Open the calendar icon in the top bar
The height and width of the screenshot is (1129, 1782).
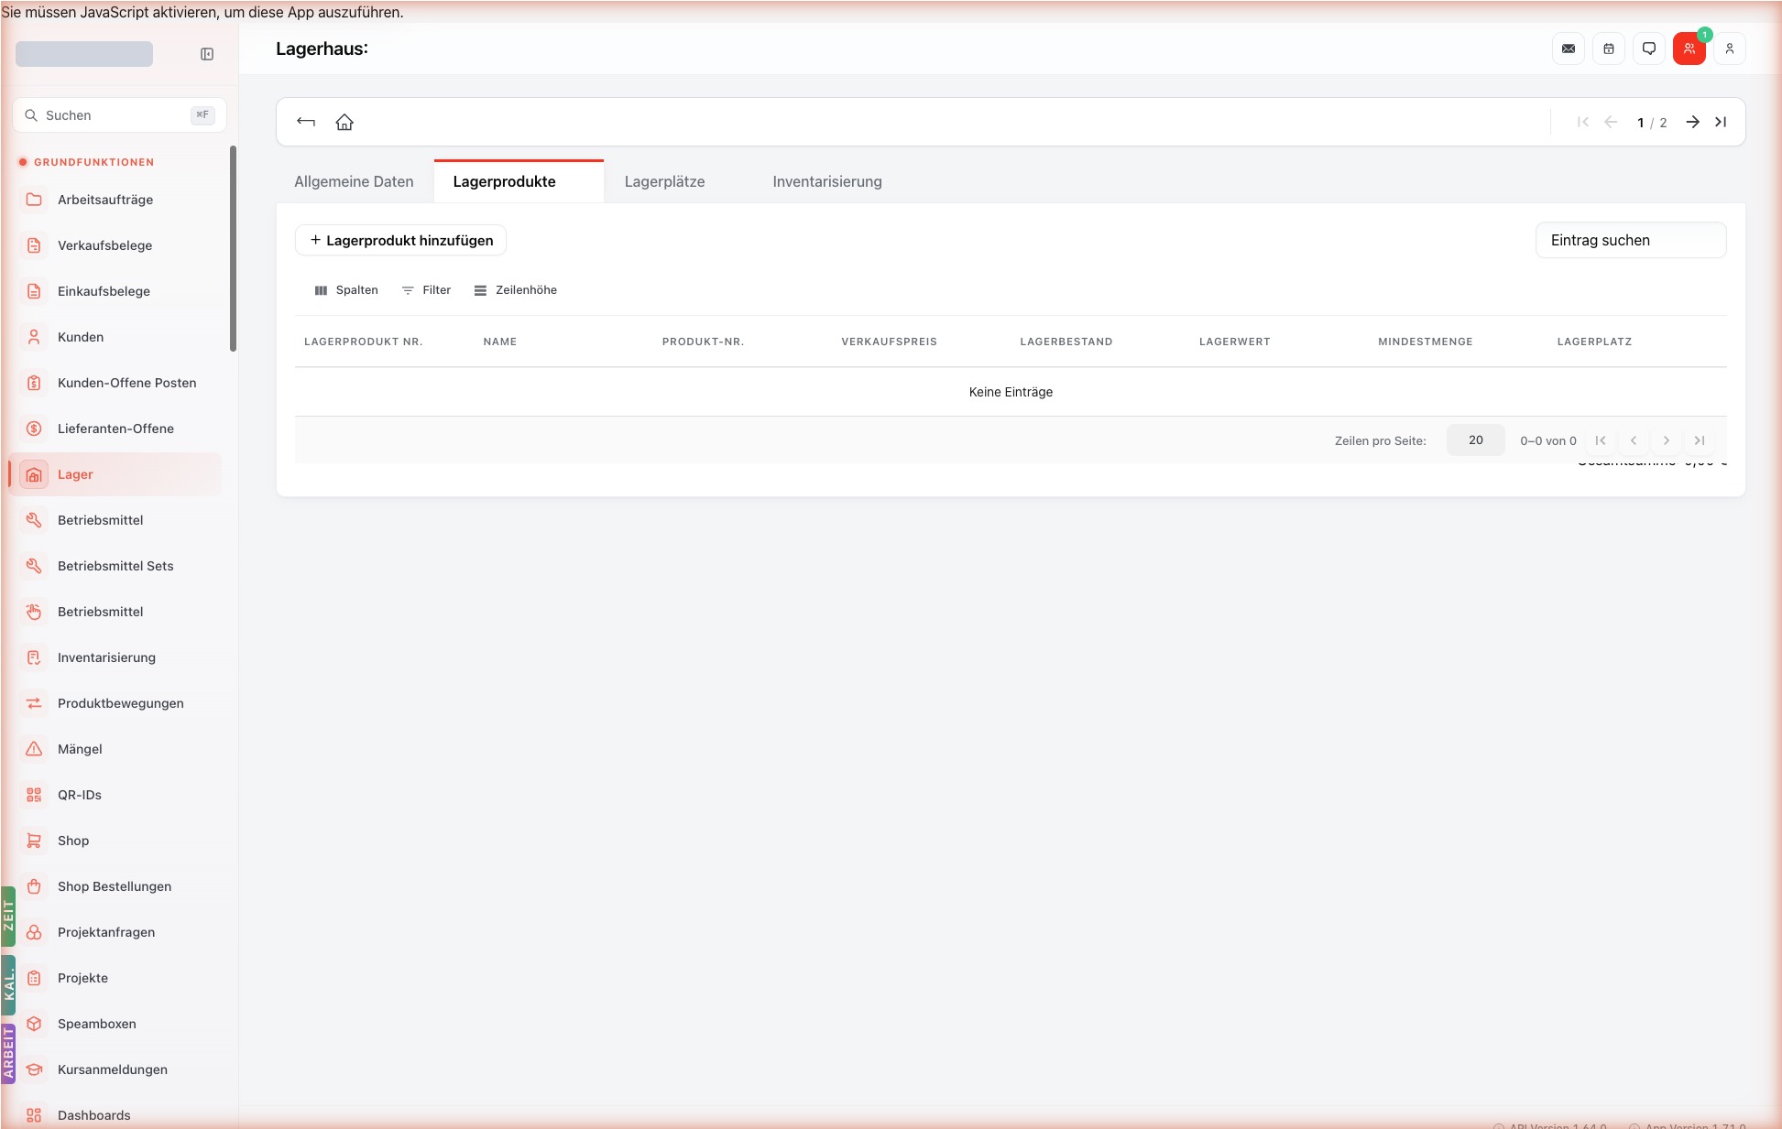(x=1609, y=49)
